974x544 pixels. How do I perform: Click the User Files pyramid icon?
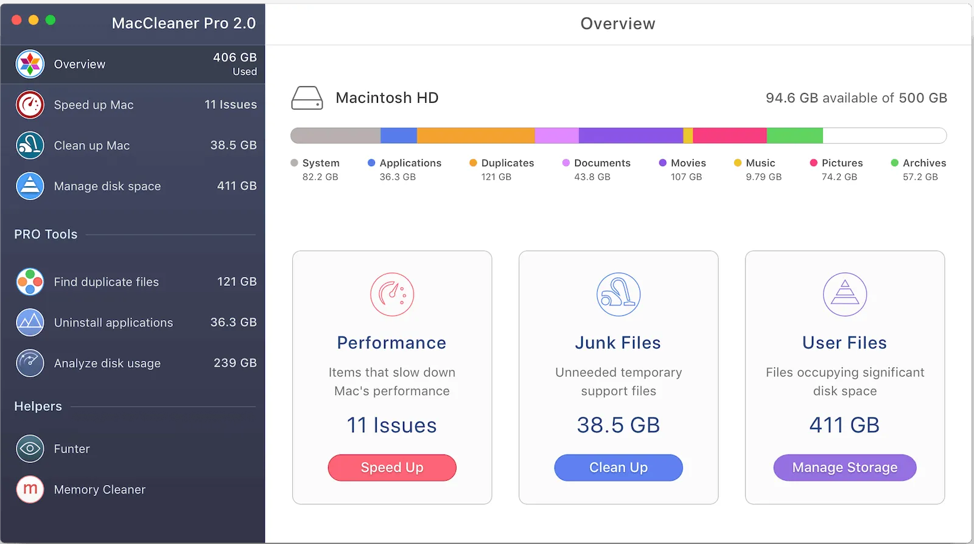click(x=845, y=295)
